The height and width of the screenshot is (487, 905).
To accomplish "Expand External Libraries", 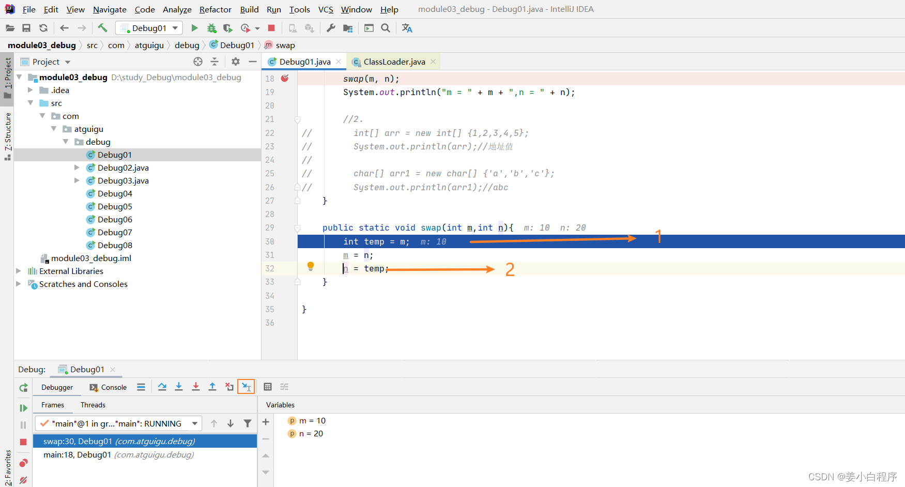I will 19,271.
